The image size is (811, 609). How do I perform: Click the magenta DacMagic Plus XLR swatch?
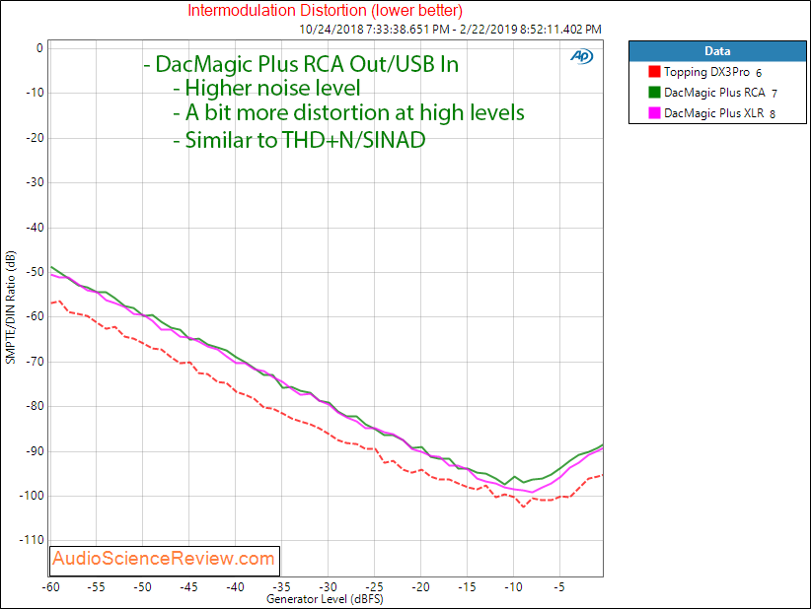pos(654,112)
